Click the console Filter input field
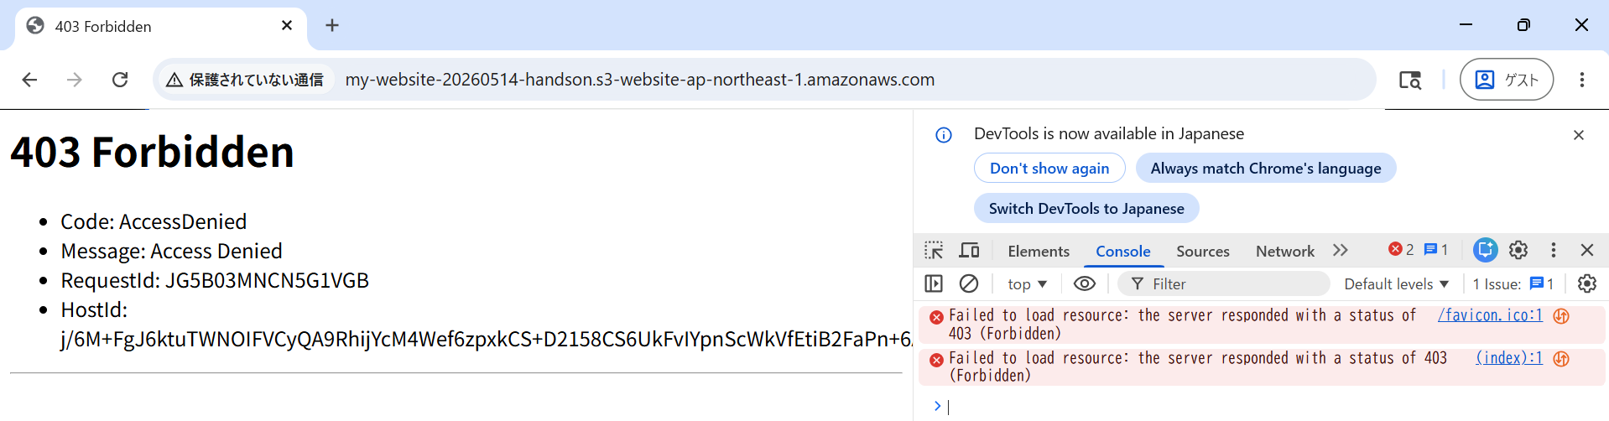This screenshot has width=1609, height=421. point(1224,283)
